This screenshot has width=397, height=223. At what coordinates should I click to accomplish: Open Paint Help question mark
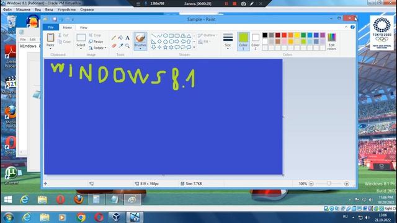(352, 27)
